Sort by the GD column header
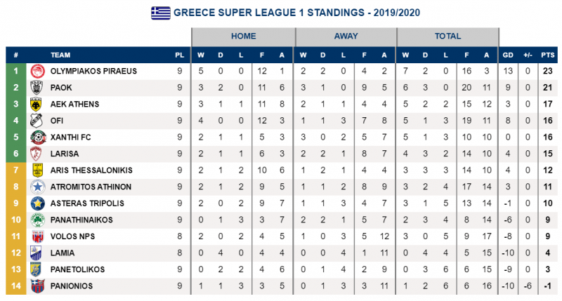 tap(508, 55)
